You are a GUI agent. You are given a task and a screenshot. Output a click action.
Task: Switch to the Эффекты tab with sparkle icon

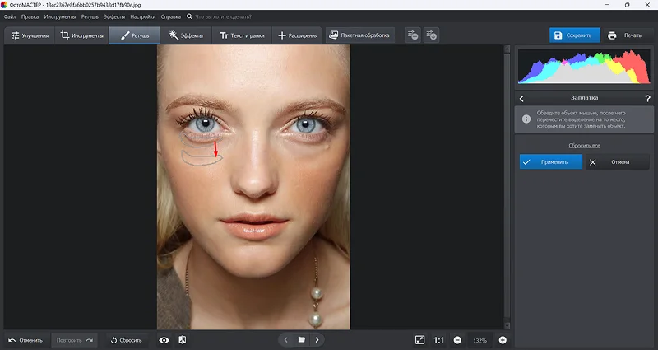coord(186,35)
